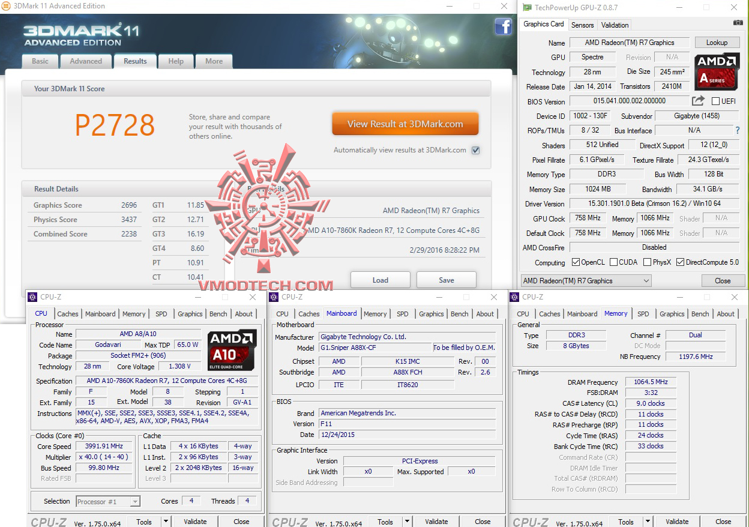This screenshot has width=749, height=527.
Task: Click the Physics Score value 3437
Action: [129, 220]
